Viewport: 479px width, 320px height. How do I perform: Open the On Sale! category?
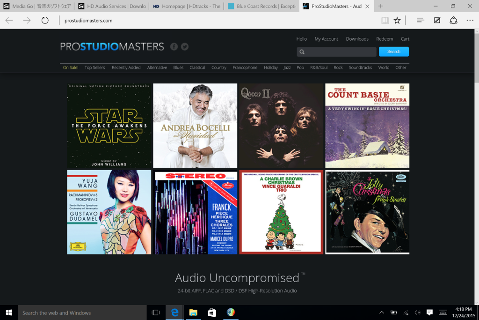[x=71, y=67]
